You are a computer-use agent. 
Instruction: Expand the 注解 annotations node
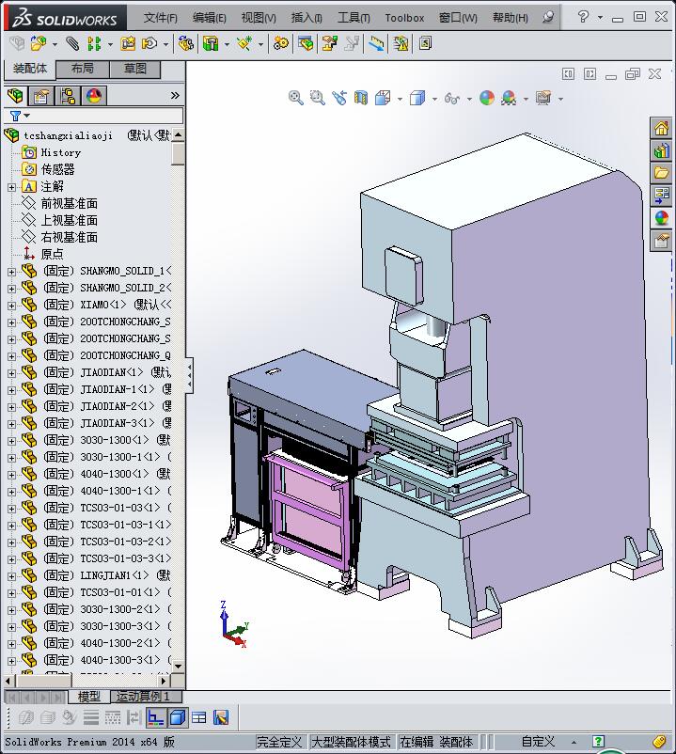pyautogui.click(x=11, y=187)
